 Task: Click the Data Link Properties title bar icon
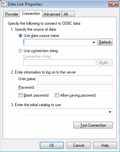pyautogui.click(x=4, y=4)
